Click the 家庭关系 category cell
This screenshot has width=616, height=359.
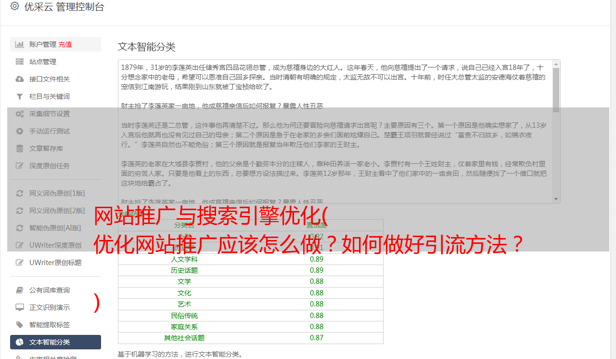[x=184, y=327]
